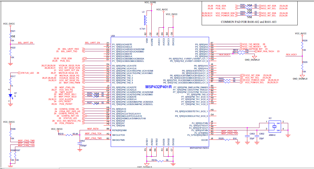Viewport: 314px width, 169px height.
Task: Click the R317 resistor label
Action: tap(13, 76)
